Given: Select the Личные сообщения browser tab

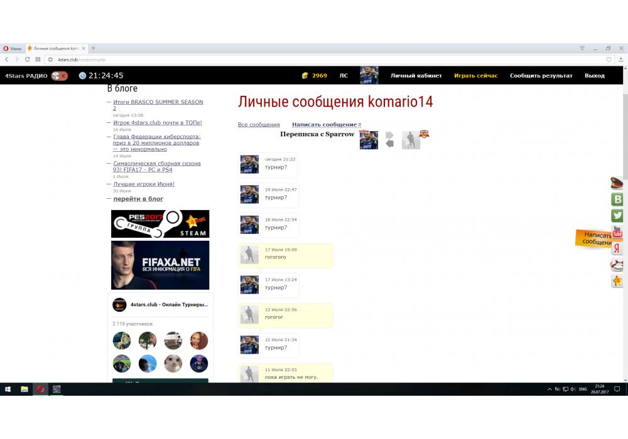Looking at the screenshot, I should point(55,48).
